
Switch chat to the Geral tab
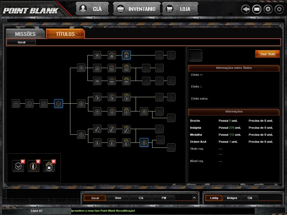pos(95,198)
